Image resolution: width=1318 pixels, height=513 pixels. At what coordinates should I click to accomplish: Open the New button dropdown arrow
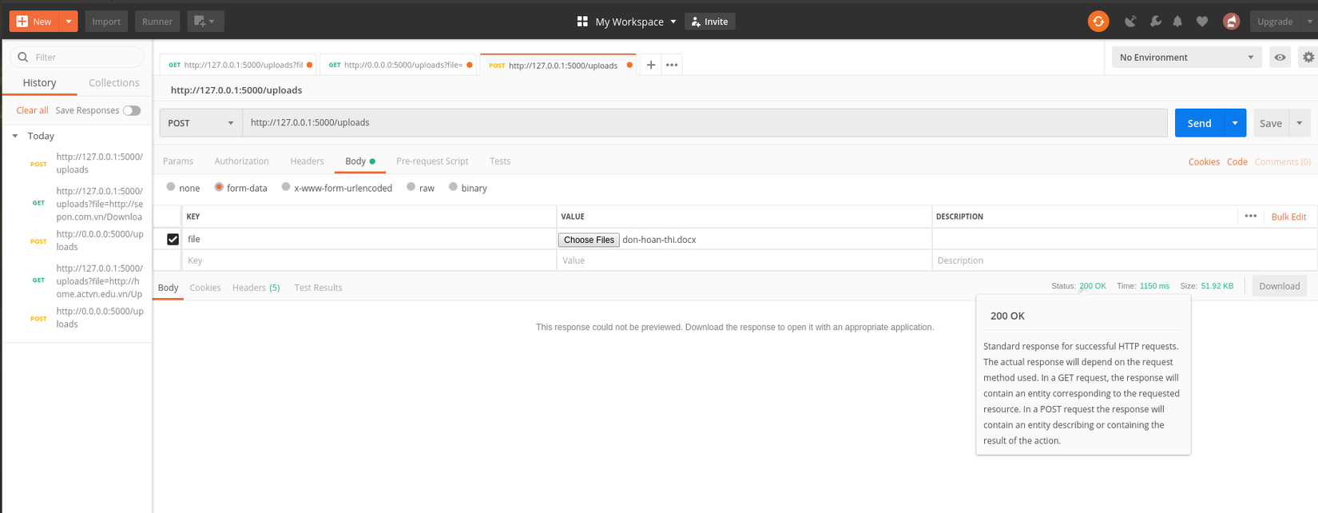click(68, 22)
